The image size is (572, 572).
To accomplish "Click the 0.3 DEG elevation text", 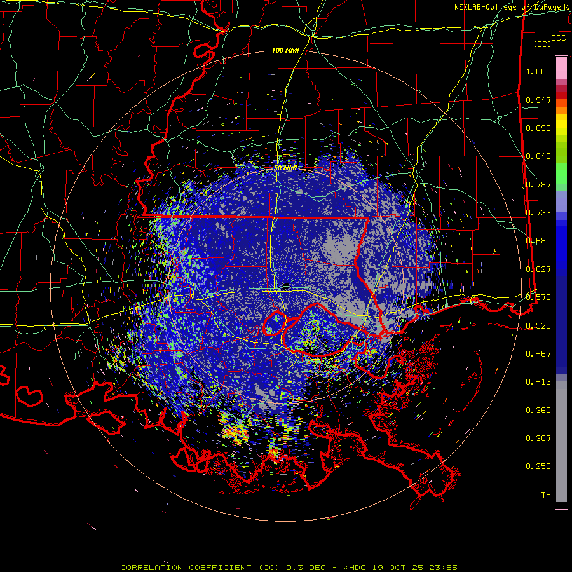I will point(308,568).
